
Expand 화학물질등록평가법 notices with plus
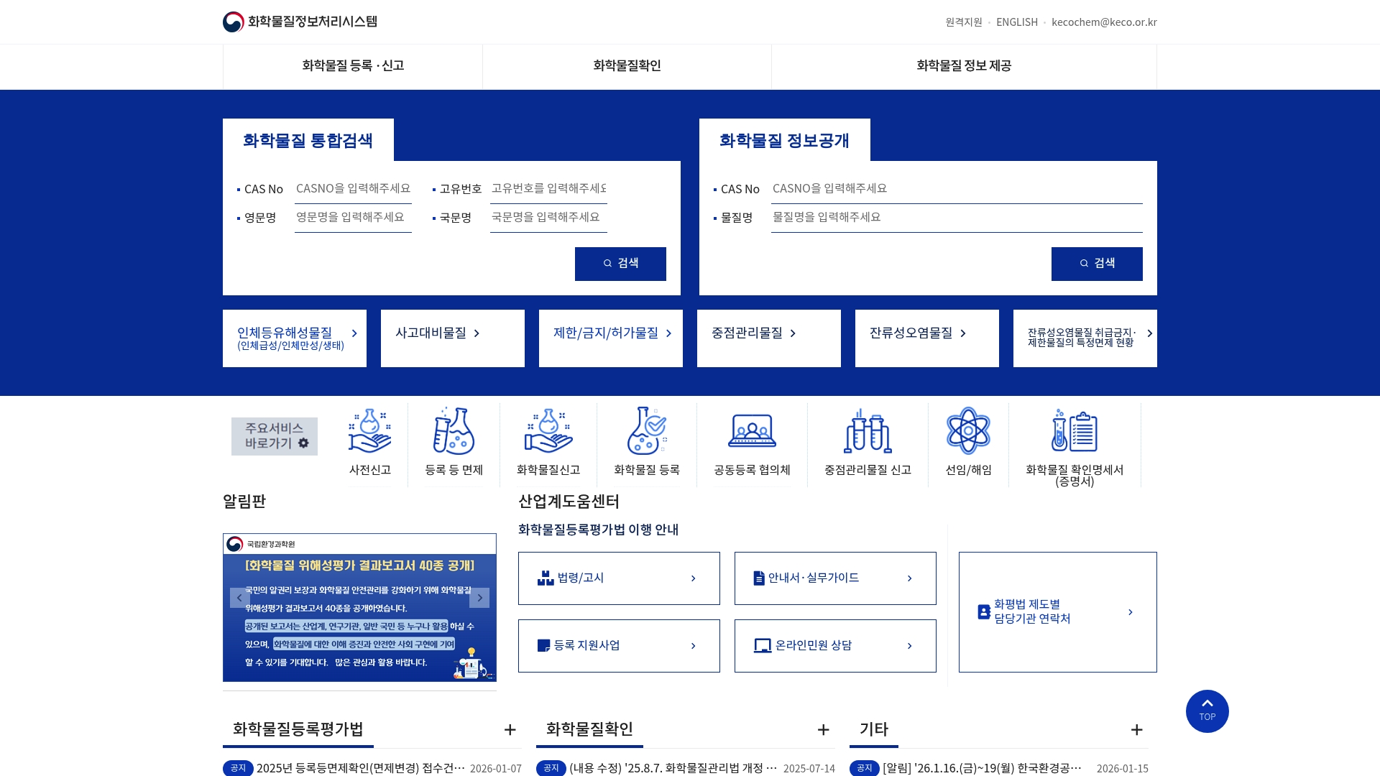click(x=510, y=730)
